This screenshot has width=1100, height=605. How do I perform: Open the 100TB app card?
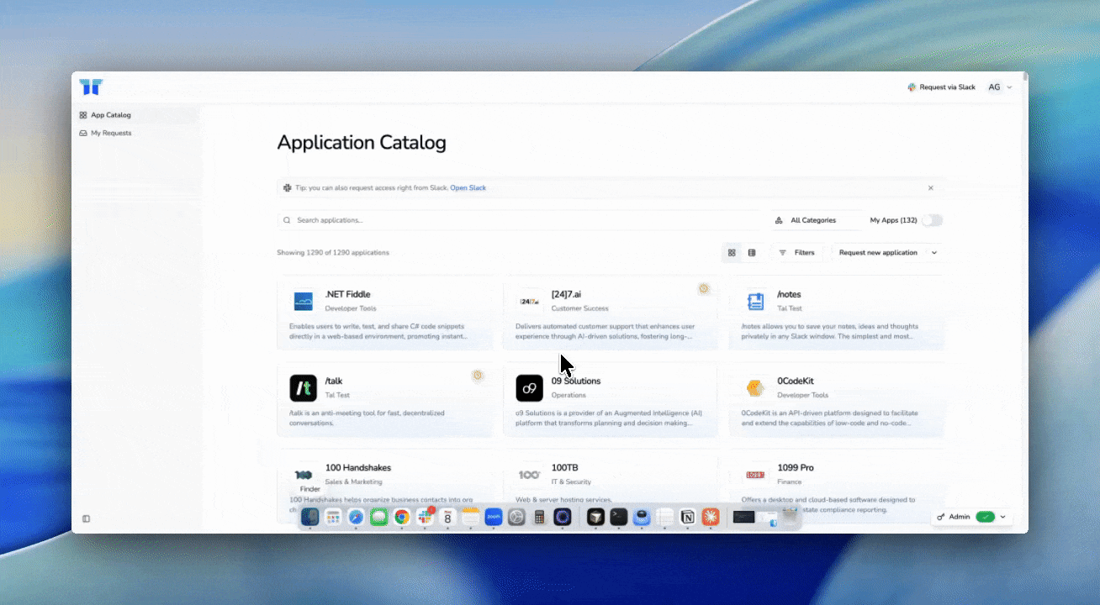click(611, 486)
